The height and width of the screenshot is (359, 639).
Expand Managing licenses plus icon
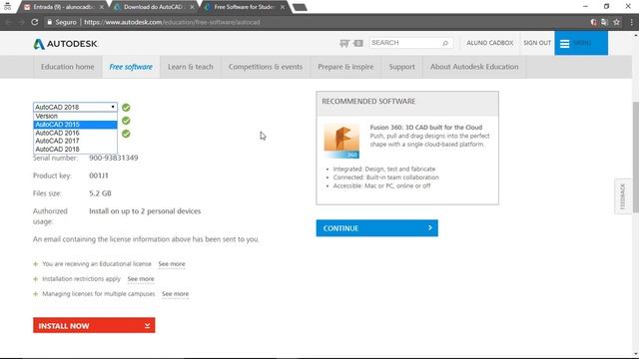(x=36, y=294)
